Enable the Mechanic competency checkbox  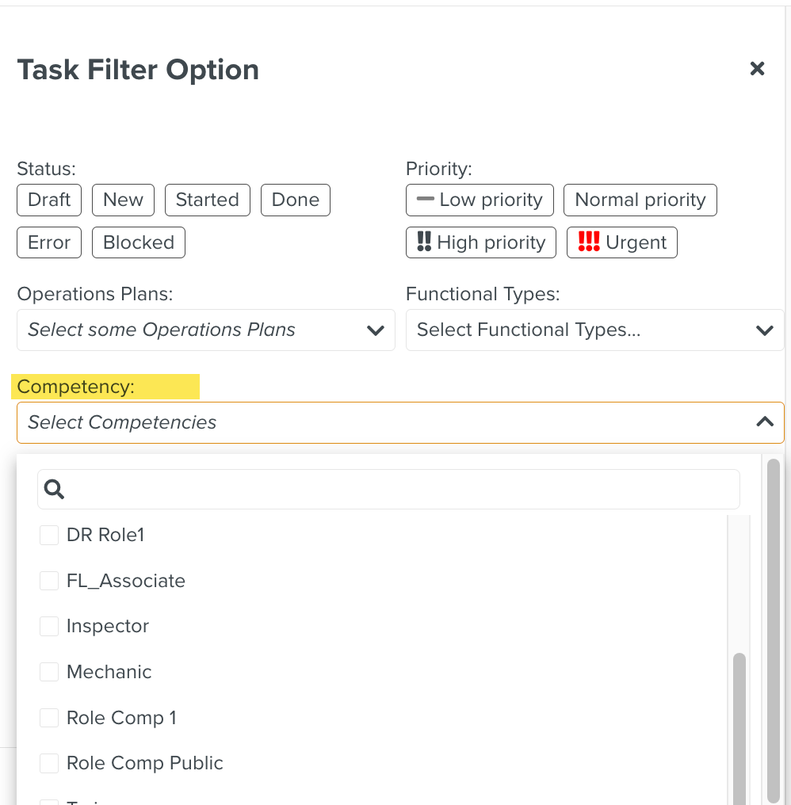tap(49, 672)
